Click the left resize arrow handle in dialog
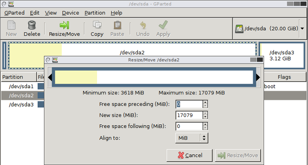 point(50,77)
